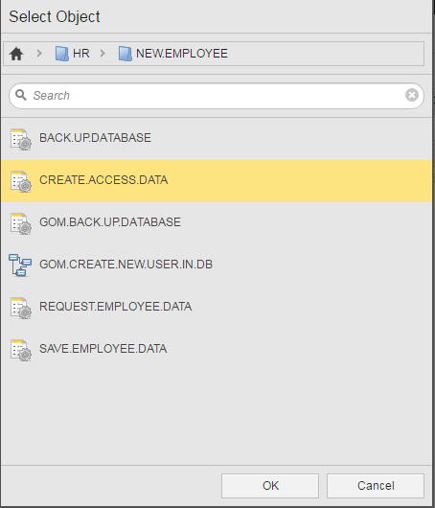Click the GOM.CREATE.NEW.USER.IN.DB workflow icon

[20, 265]
